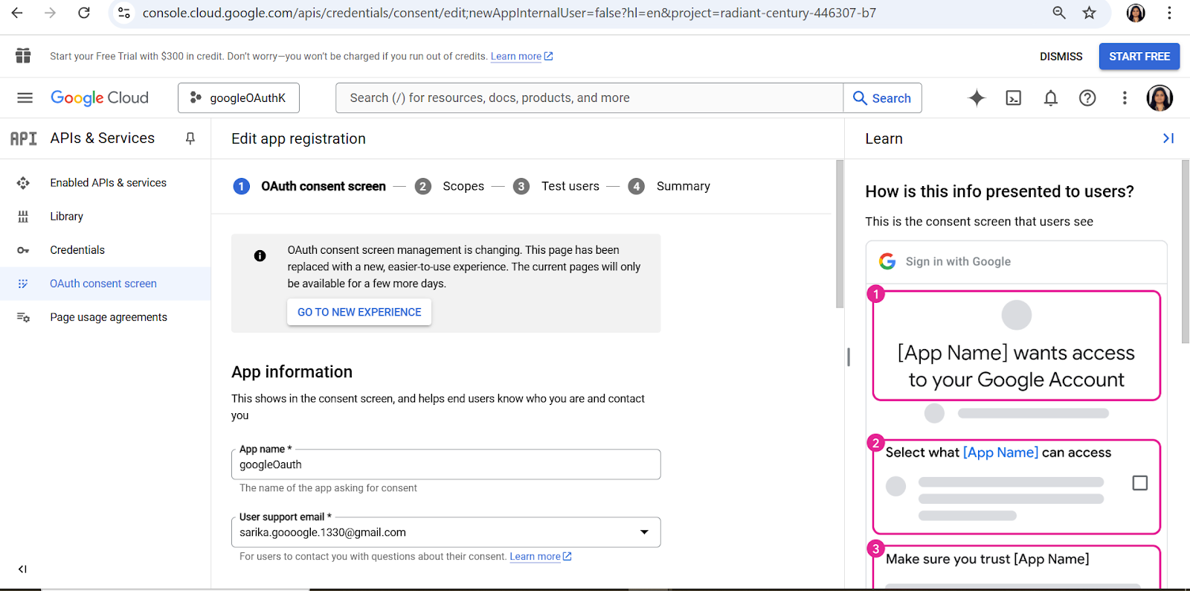Click START FREE button
This screenshot has height=591, width=1190.
1139,57
